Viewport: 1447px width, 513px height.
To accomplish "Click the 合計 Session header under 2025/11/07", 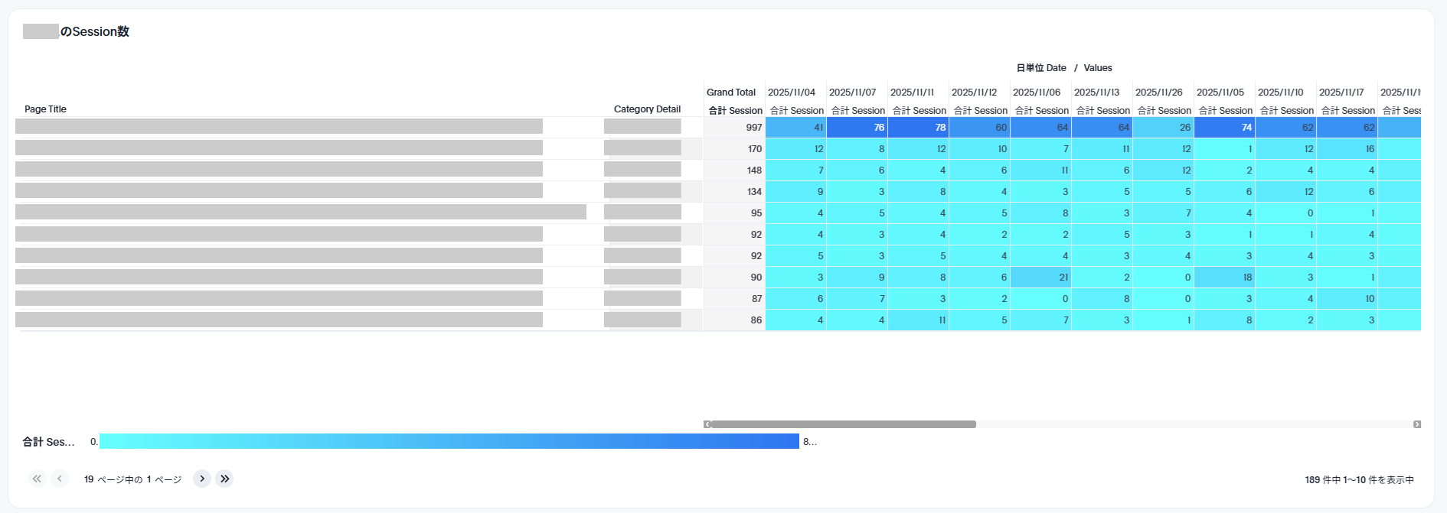I will (857, 111).
